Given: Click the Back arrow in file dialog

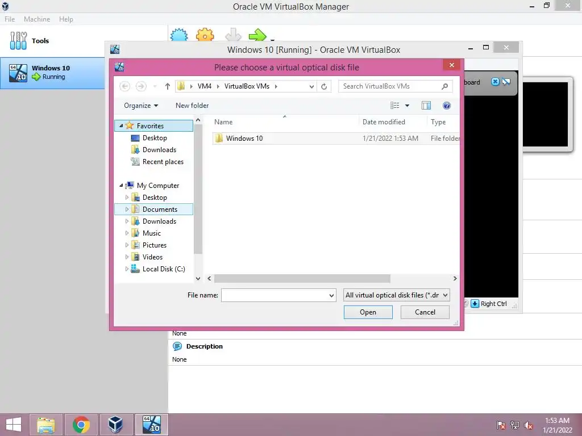Looking at the screenshot, I should click(124, 86).
